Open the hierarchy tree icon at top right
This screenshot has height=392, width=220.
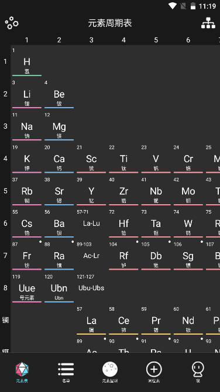[x=208, y=23]
